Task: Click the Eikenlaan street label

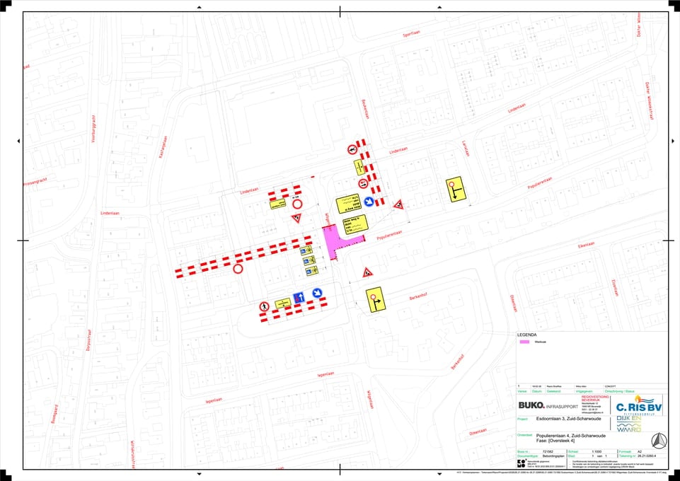Action: [586, 245]
